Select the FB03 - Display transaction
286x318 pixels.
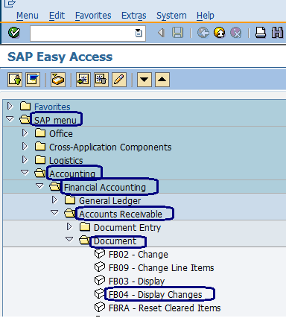click(136, 282)
